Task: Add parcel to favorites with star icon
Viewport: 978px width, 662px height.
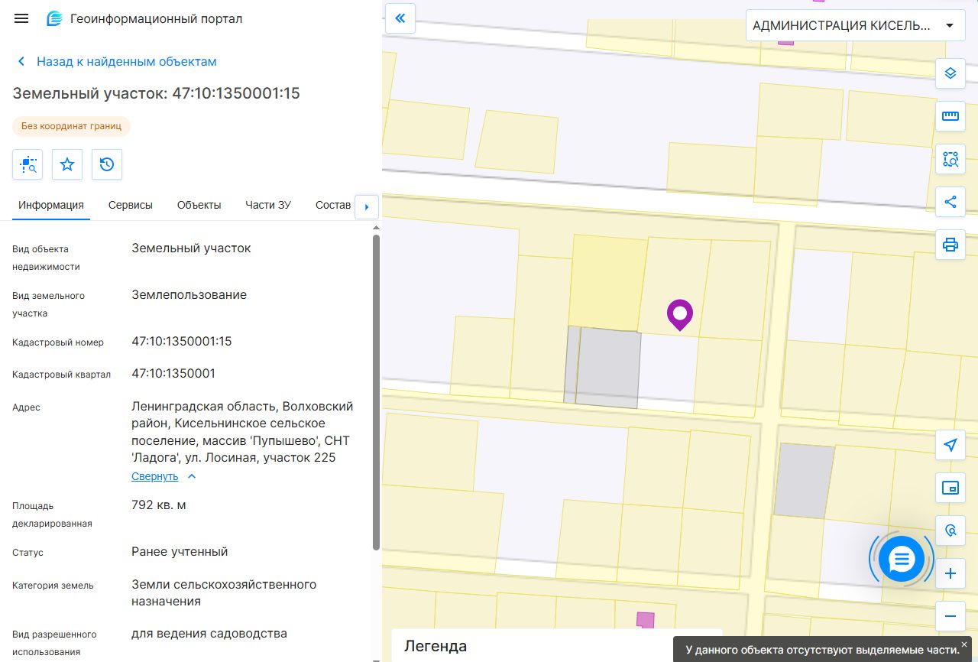Action: 67,164
